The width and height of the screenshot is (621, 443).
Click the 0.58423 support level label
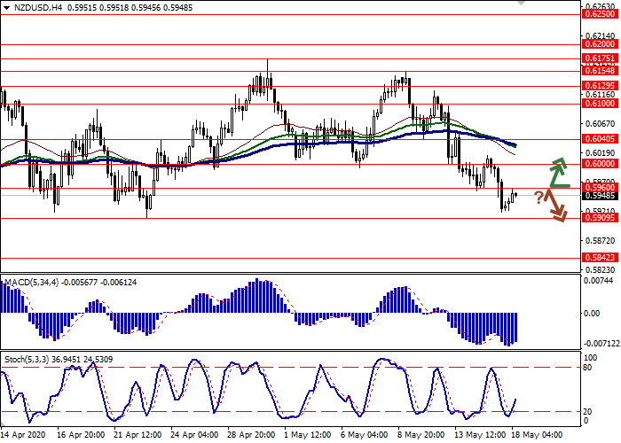pyautogui.click(x=599, y=257)
